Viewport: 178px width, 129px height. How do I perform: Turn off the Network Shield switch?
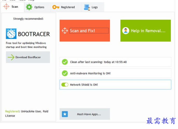(65, 84)
